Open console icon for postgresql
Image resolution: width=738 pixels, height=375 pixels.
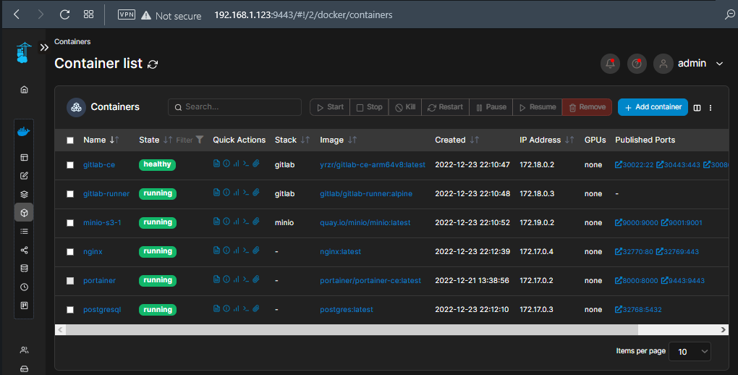tap(246, 308)
